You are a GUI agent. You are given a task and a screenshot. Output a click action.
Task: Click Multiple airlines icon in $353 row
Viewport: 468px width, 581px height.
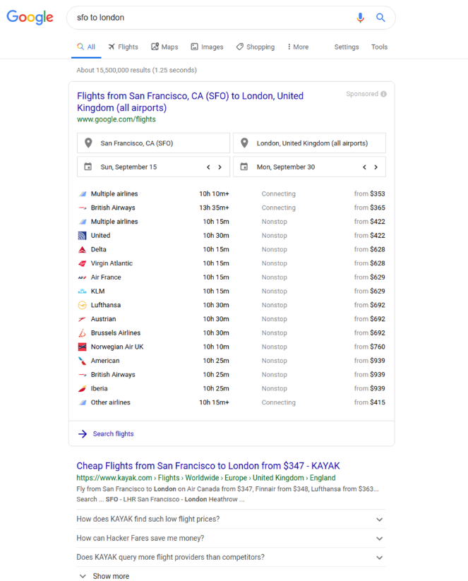click(x=83, y=194)
